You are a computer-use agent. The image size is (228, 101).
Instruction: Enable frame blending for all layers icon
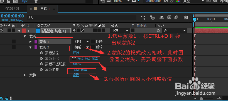point(169,17)
